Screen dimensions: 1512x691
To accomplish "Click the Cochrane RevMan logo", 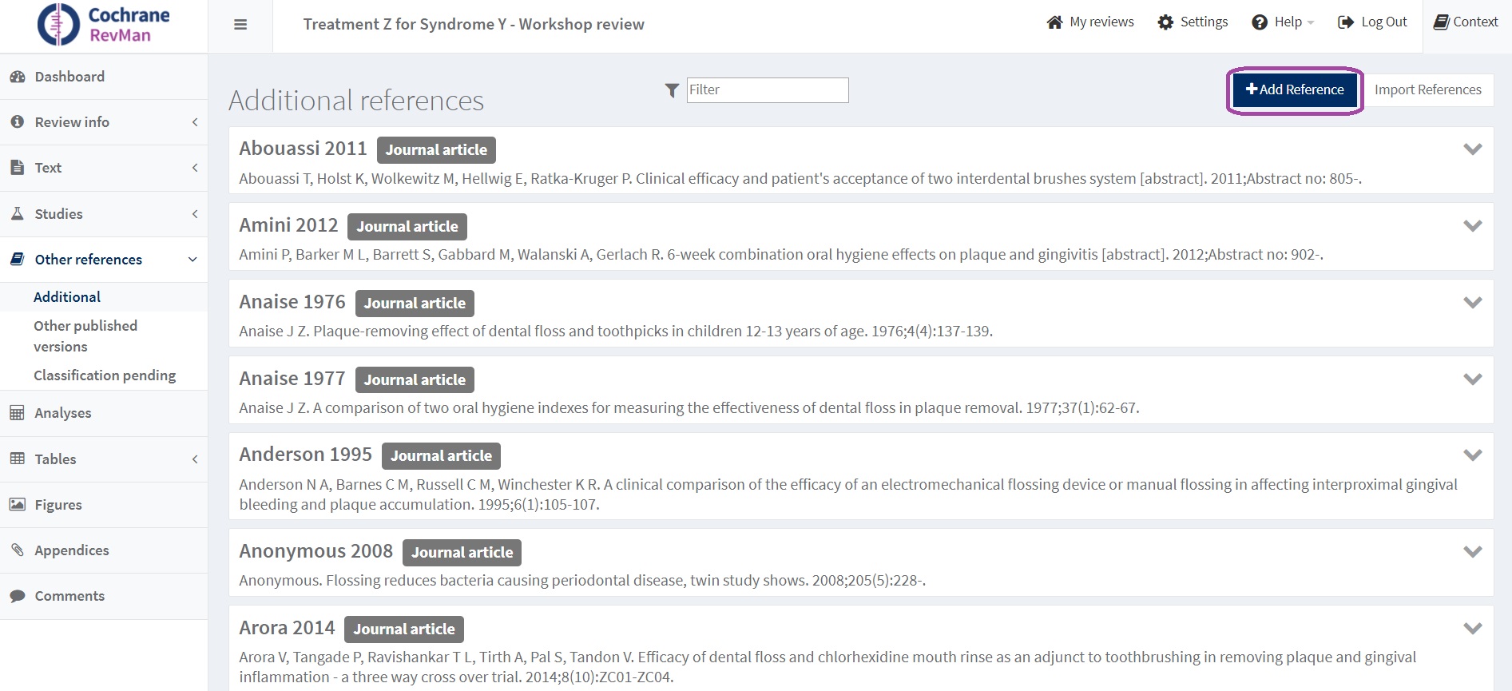I will pyautogui.click(x=104, y=25).
